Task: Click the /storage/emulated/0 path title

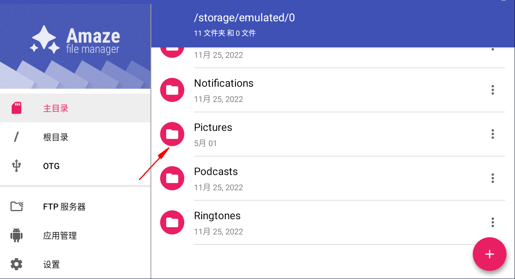Action: (x=244, y=18)
